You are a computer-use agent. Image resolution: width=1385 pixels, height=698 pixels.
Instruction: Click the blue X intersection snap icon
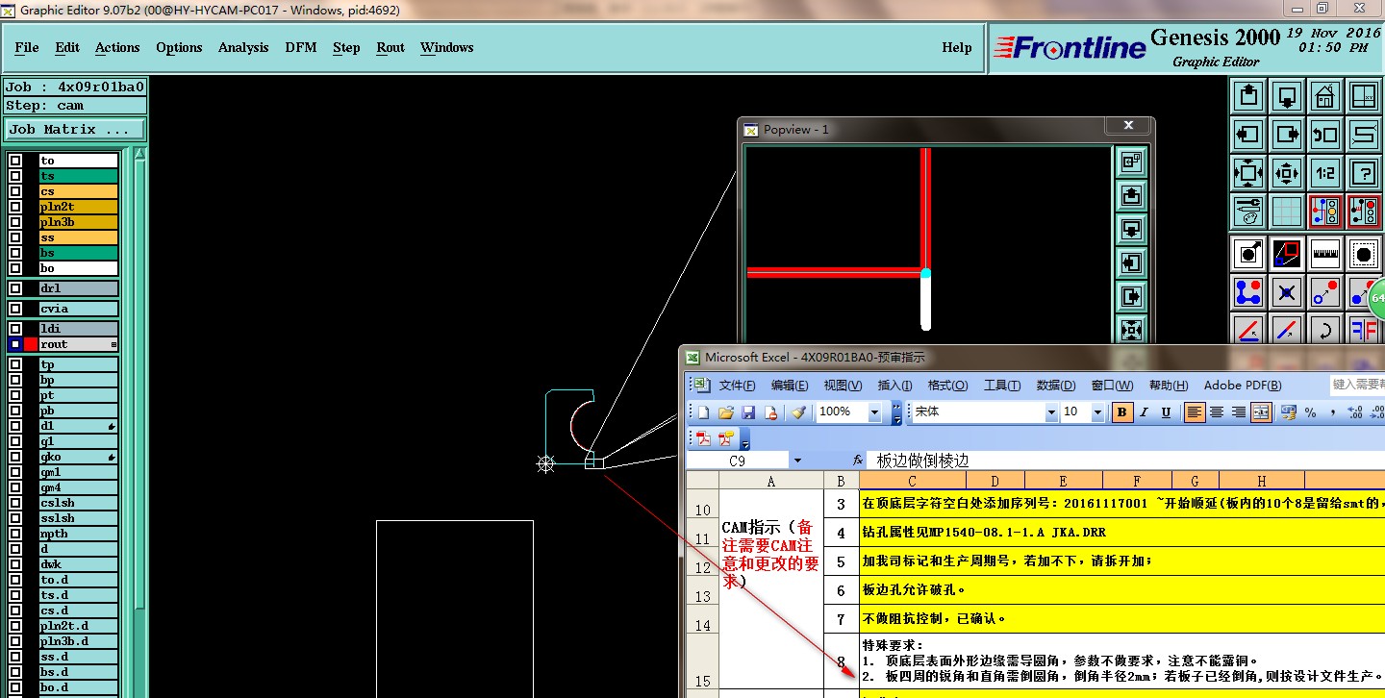coord(1287,291)
